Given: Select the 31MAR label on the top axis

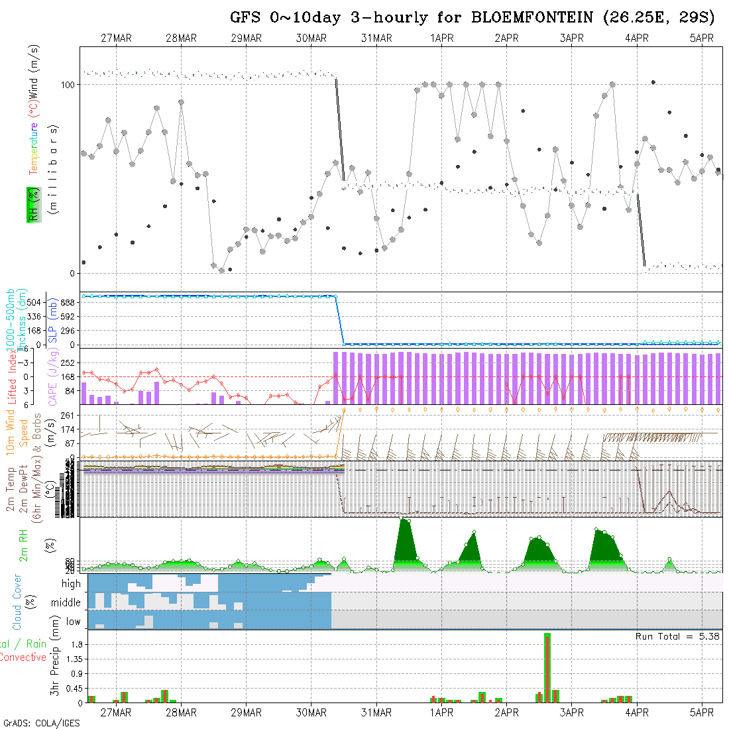Looking at the screenshot, I should [376, 38].
